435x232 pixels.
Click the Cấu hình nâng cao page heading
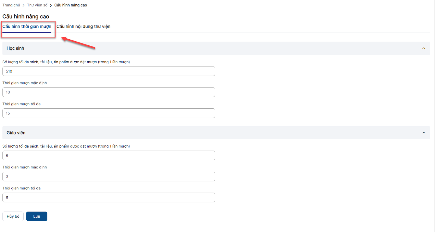pos(26,17)
